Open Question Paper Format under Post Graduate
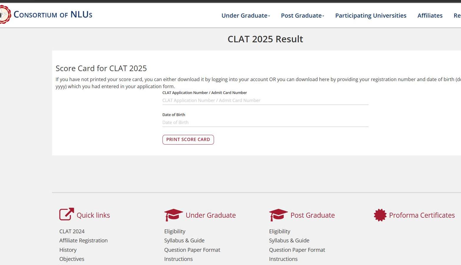The width and height of the screenshot is (461, 265). [x=297, y=250]
